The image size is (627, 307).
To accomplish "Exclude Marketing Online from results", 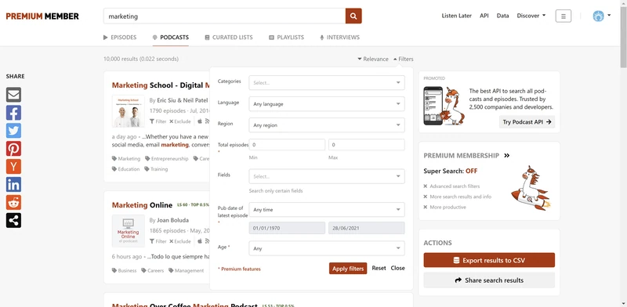I will (x=180, y=241).
